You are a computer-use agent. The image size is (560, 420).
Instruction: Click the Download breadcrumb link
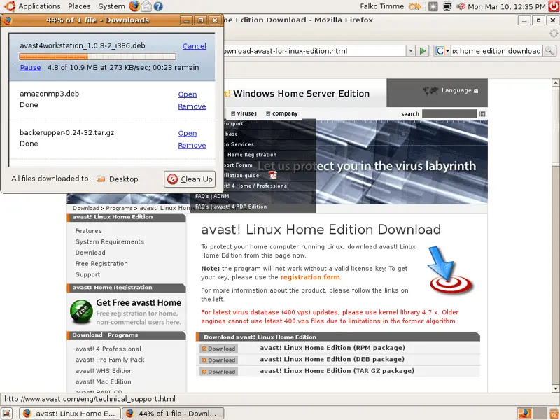point(86,208)
